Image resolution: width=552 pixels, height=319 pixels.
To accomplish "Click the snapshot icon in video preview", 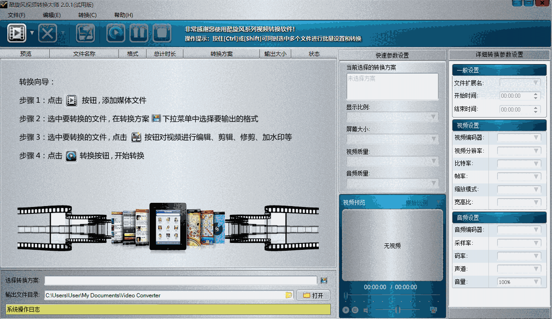I will [433, 310].
